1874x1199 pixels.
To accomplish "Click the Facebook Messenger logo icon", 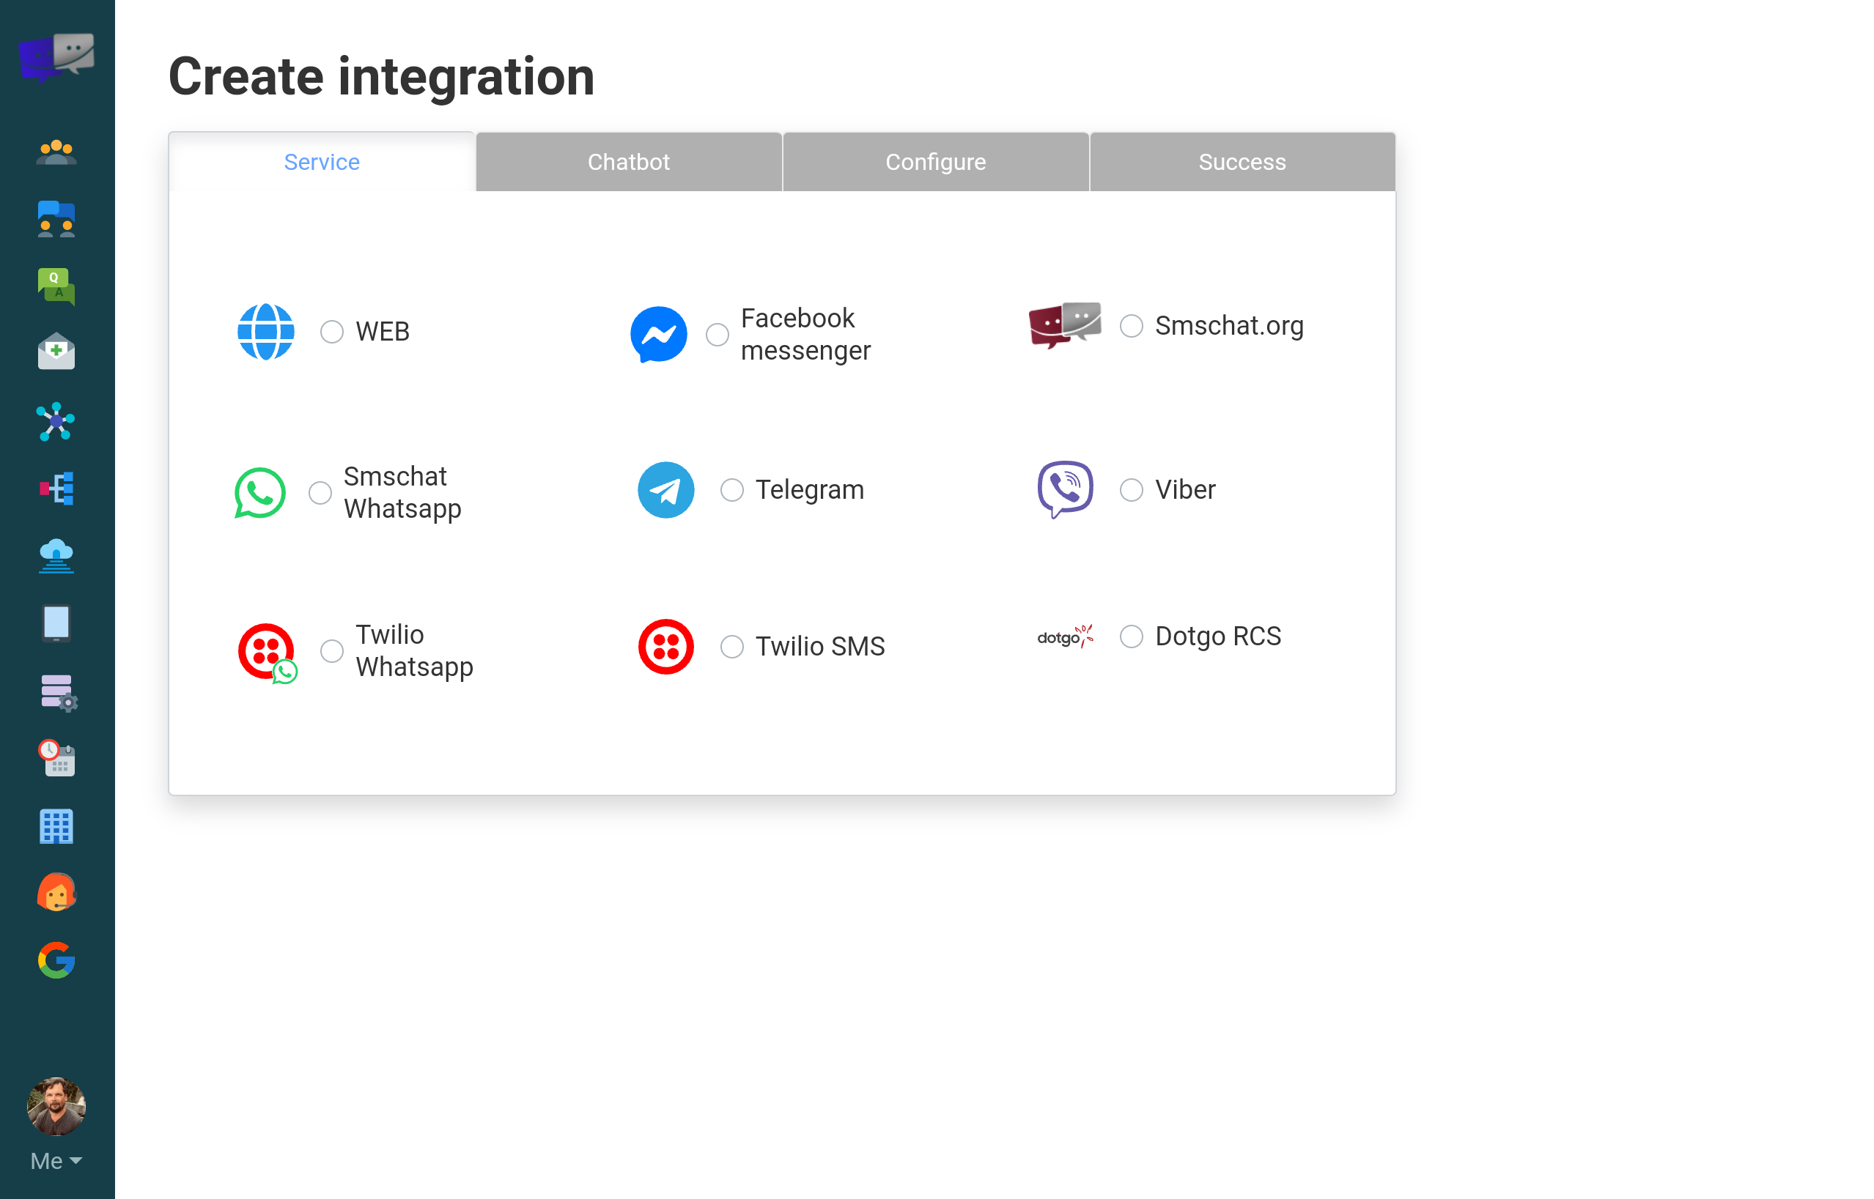I will click(659, 335).
